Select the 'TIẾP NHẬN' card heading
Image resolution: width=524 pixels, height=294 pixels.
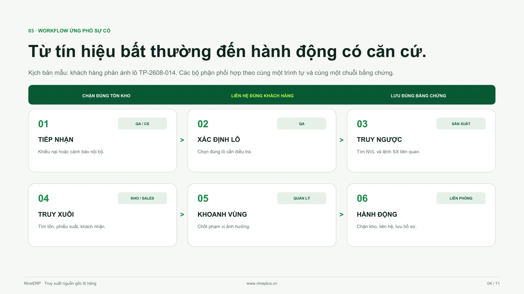point(56,140)
